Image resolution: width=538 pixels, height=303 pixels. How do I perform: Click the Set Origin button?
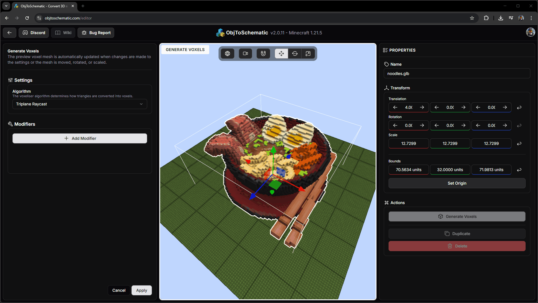pyautogui.click(x=457, y=183)
